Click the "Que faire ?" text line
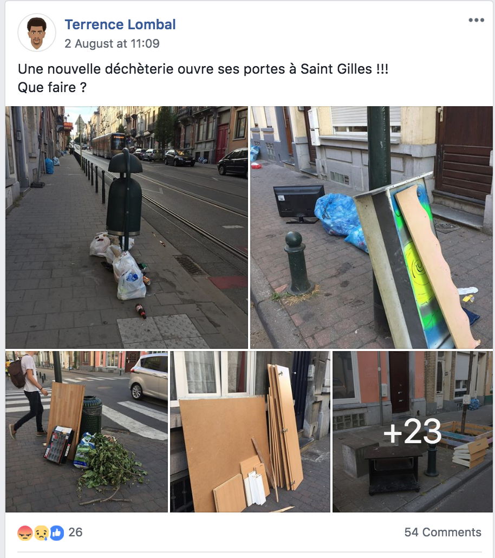Screen dimensions: 495x558 coord(53,88)
